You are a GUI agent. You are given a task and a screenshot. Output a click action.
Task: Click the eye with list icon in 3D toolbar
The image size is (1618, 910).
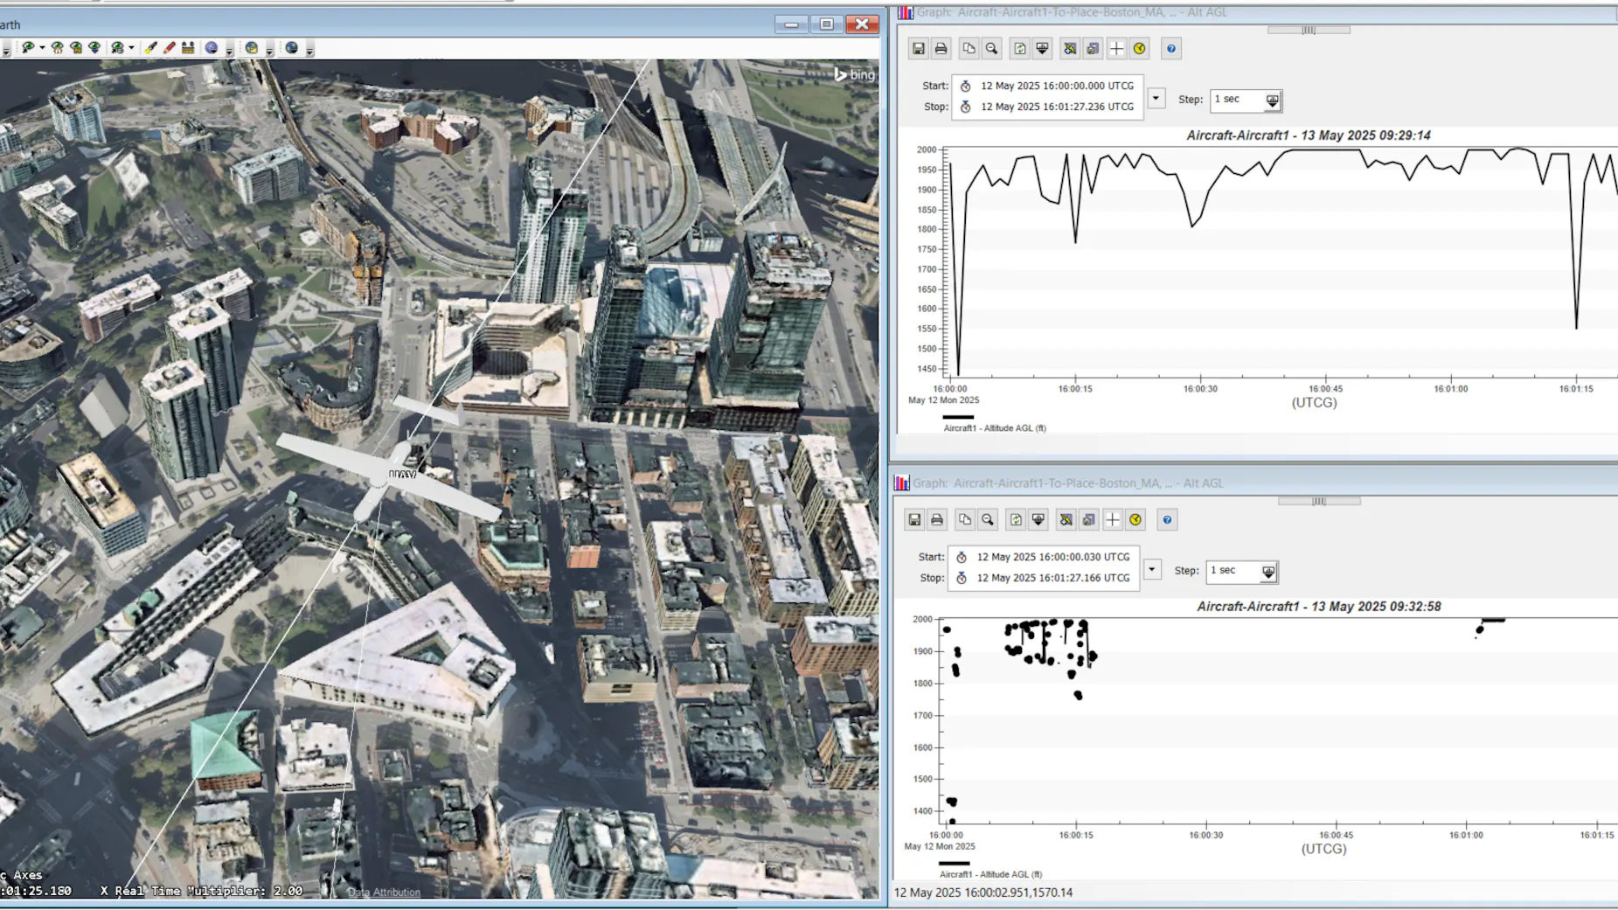tap(117, 48)
